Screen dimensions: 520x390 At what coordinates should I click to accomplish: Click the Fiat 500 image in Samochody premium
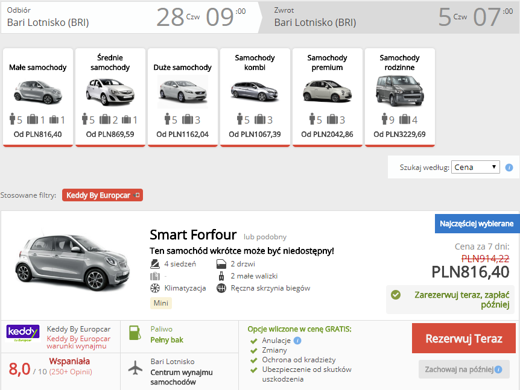[x=328, y=91]
